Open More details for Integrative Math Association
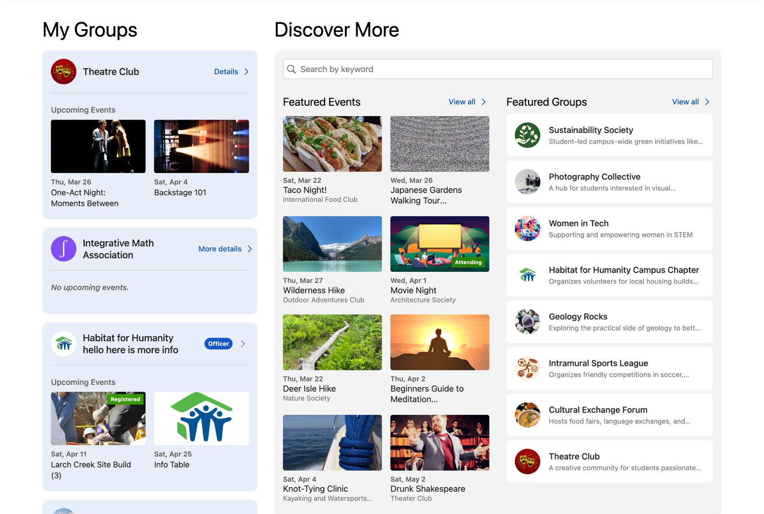This screenshot has width=764, height=514. (x=220, y=249)
